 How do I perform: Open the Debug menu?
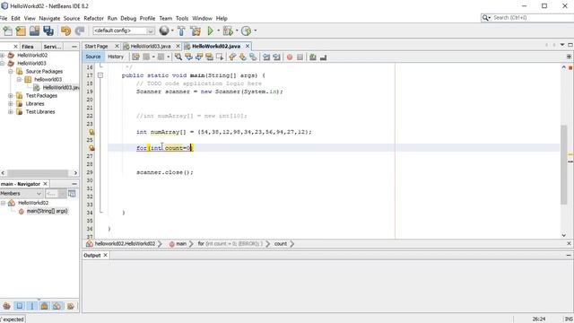point(128,18)
